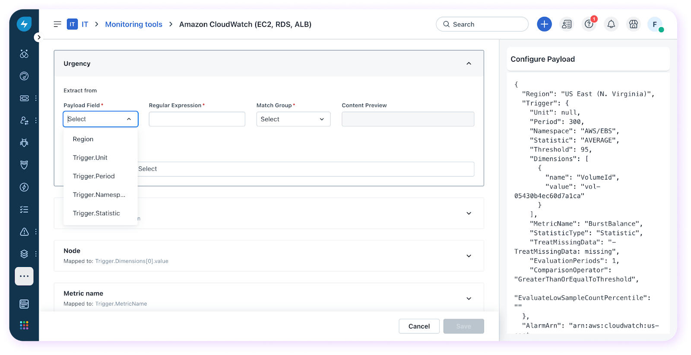
Task: Click the Save button
Action: tap(463, 326)
